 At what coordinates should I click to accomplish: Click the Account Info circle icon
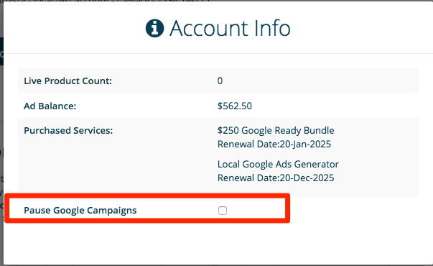coord(154,28)
